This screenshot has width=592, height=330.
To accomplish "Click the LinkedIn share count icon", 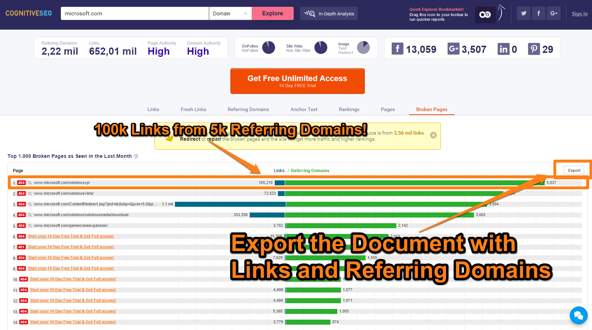I will pos(504,49).
